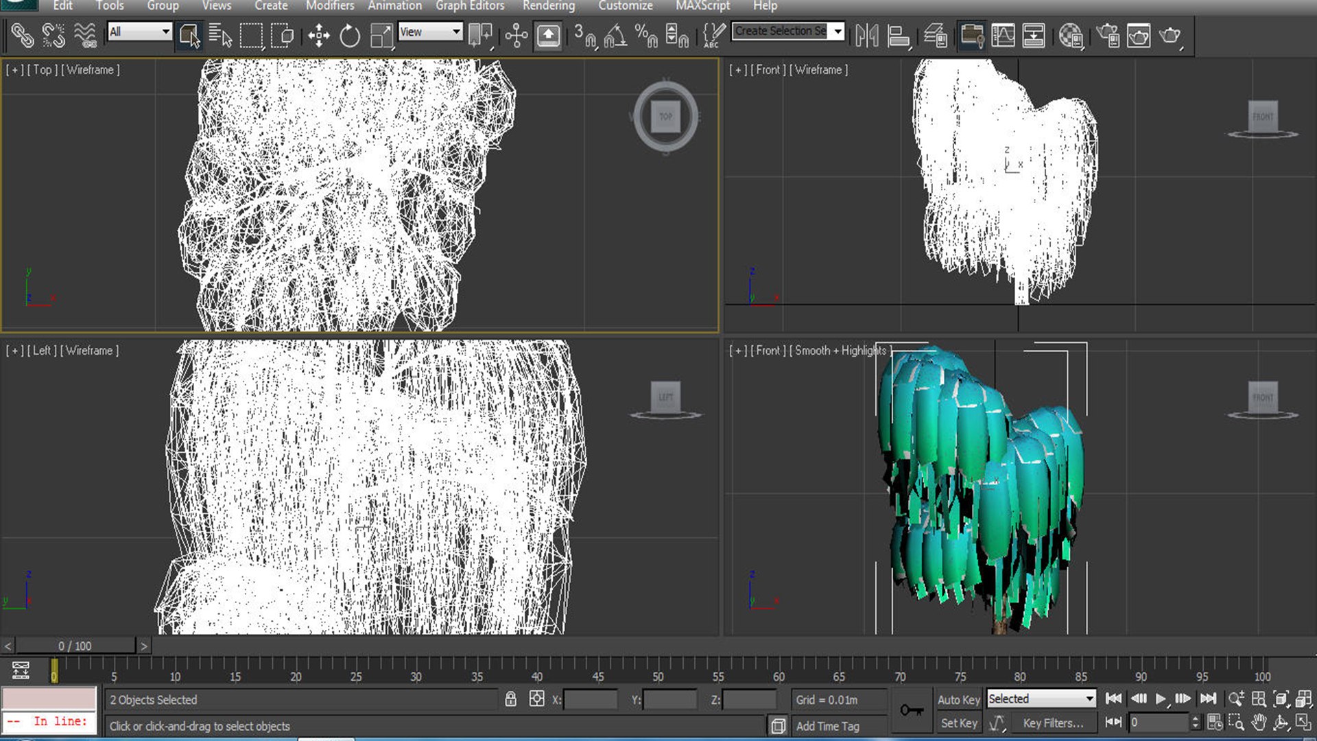Toggle Percent Snap

tap(646, 35)
